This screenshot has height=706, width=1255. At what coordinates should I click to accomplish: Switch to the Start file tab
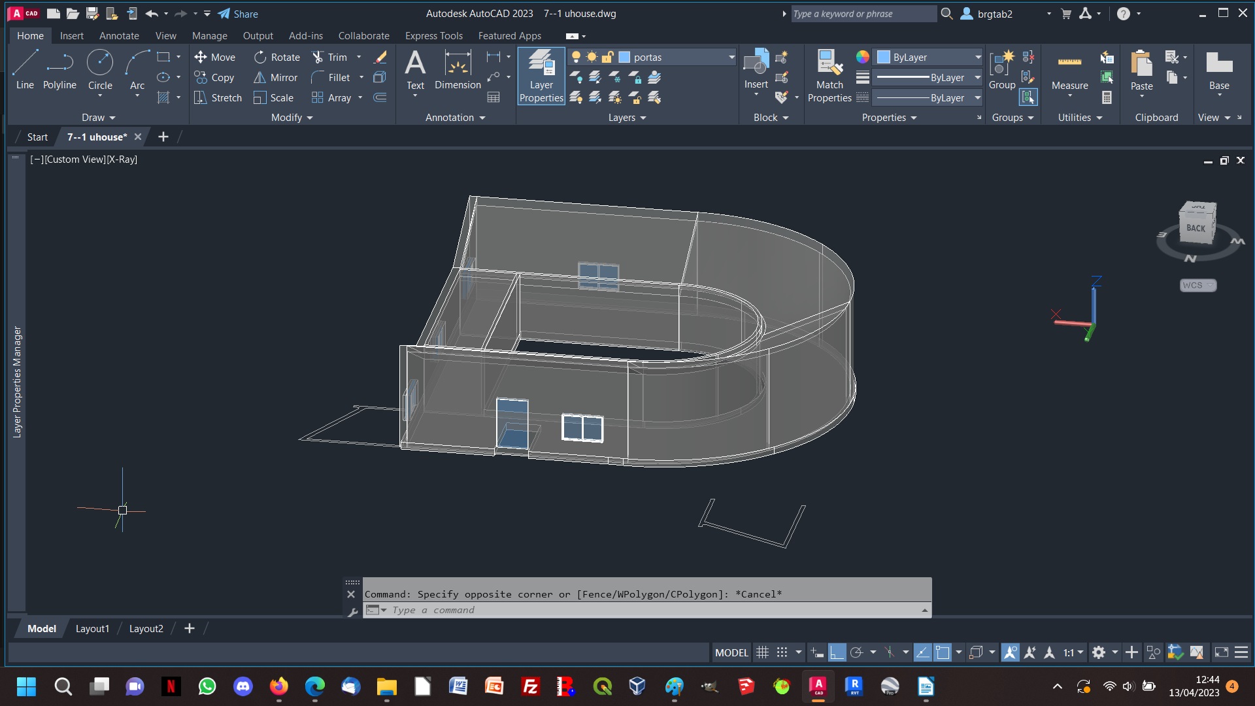37,137
